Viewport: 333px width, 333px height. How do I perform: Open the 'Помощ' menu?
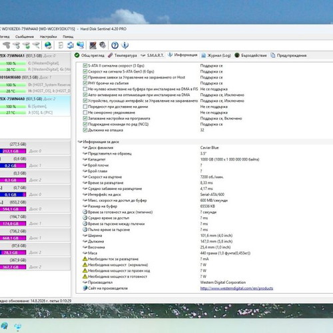tap(68, 37)
